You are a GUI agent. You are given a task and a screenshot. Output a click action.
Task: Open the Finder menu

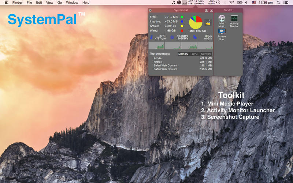[x=17, y=3]
